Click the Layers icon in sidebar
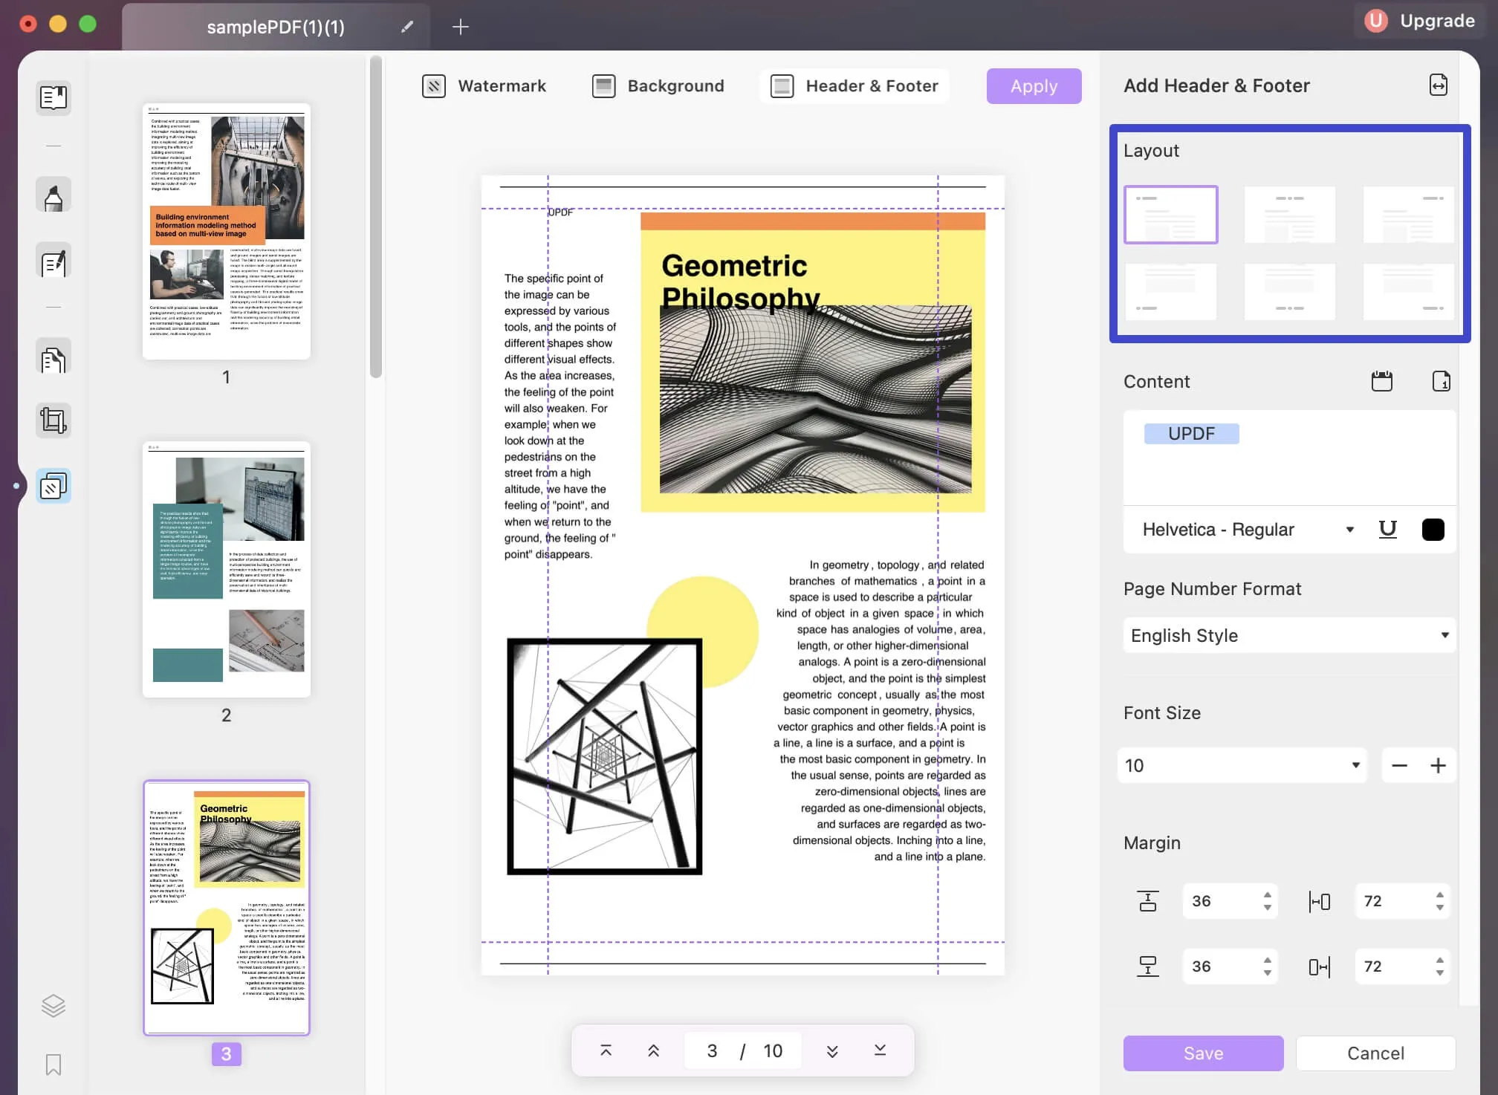Screen dimensions: 1498x1095 tap(53, 1005)
